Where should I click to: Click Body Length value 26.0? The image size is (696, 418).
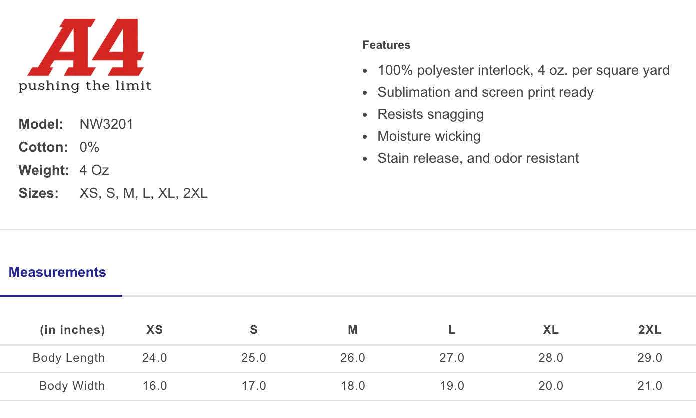point(353,358)
